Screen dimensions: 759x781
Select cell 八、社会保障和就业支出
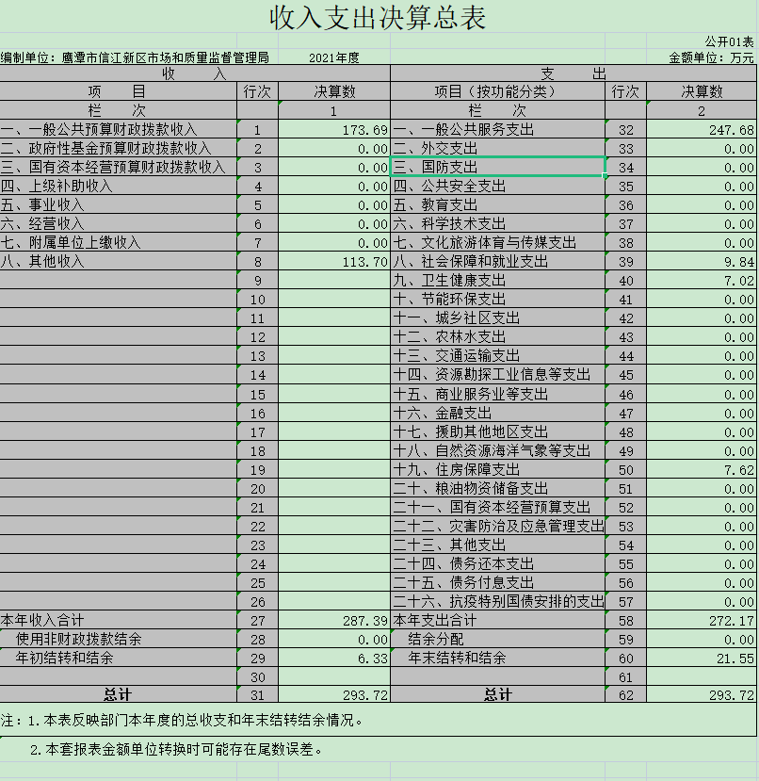497,262
